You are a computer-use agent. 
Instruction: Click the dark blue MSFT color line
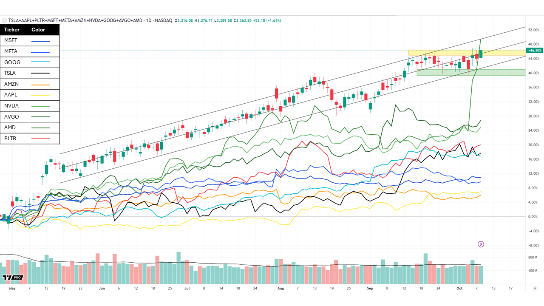pyautogui.click(x=41, y=41)
